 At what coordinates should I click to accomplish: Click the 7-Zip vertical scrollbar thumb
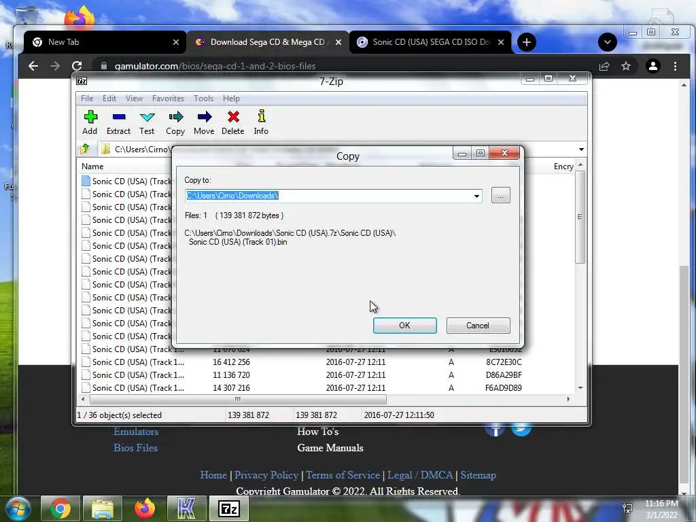coord(579,217)
